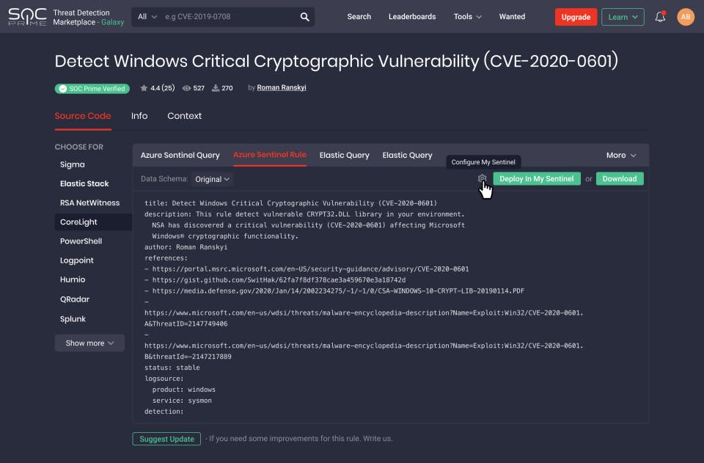Switch to the Source Code tab
Viewport: 704px width, 463px height.
[83, 116]
